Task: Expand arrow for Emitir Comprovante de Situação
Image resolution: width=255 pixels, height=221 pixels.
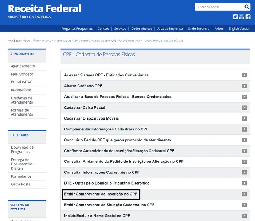Action: click(244, 205)
